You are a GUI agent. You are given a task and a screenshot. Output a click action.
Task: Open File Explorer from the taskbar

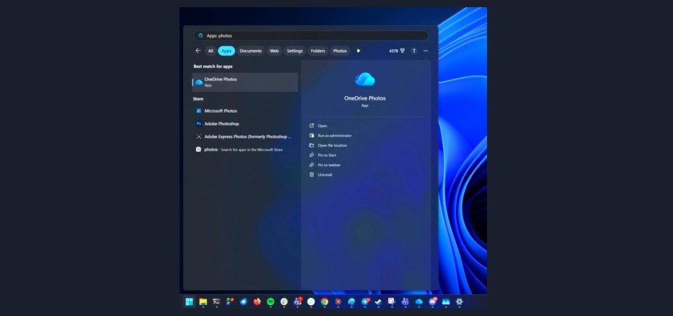click(203, 302)
